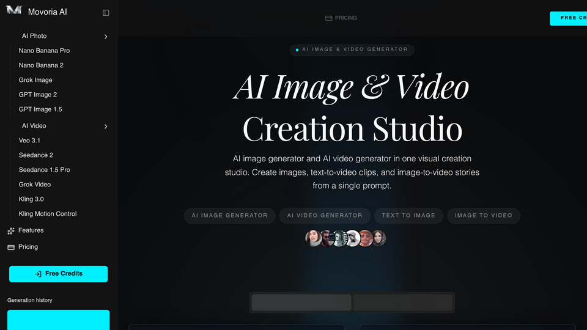The height and width of the screenshot is (330, 587).
Task: Select Nano Banana 2 model
Action: pos(41,65)
